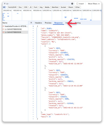Click the "year": 2022 line
This screenshot has width=104, height=125.
pyautogui.click(x=54, y=70)
